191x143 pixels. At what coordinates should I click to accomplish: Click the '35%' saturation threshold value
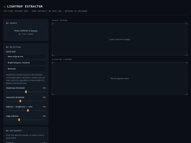[44, 97]
